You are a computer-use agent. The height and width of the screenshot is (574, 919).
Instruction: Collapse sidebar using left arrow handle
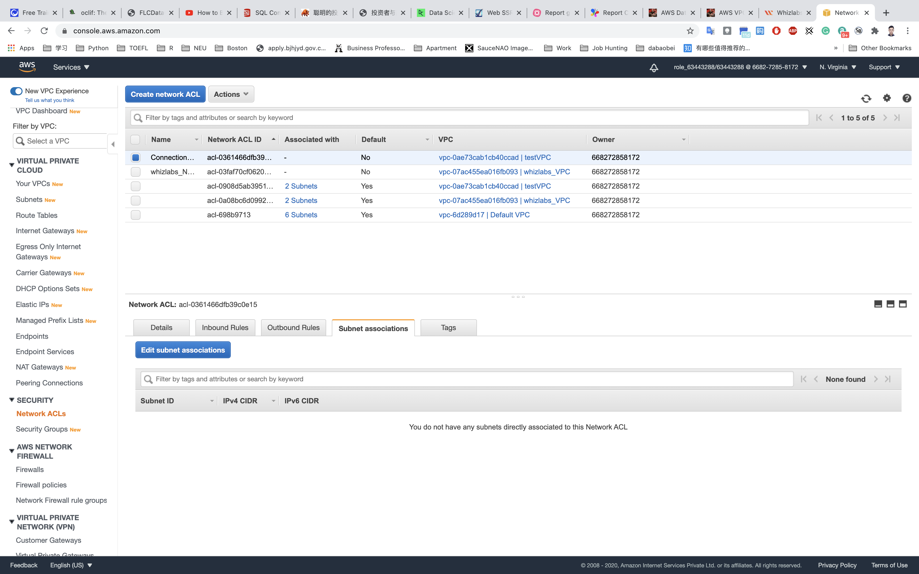[113, 144]
